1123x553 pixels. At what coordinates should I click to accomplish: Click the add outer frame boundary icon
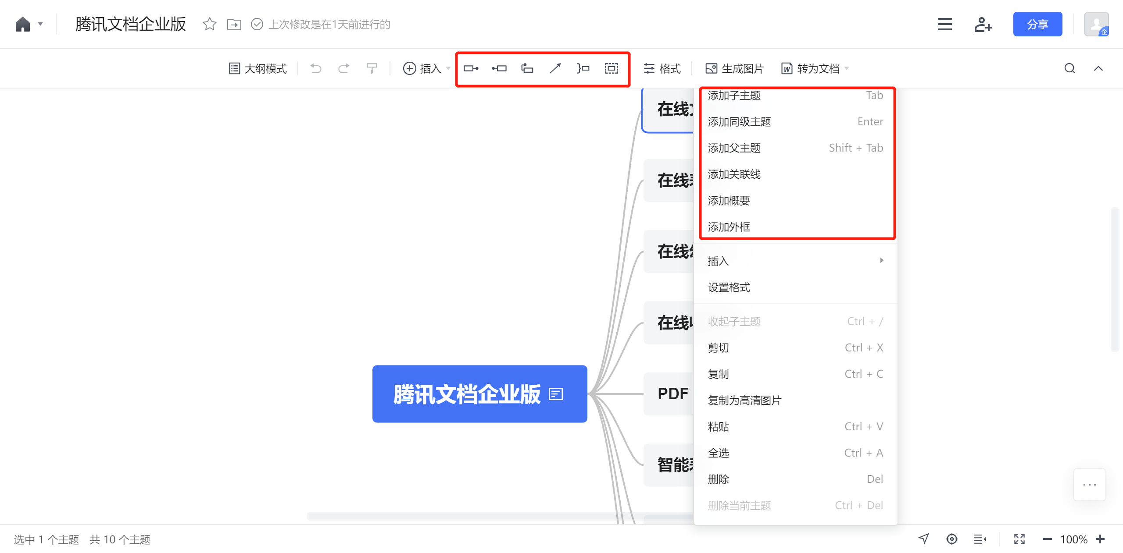[x=611, y=68]
